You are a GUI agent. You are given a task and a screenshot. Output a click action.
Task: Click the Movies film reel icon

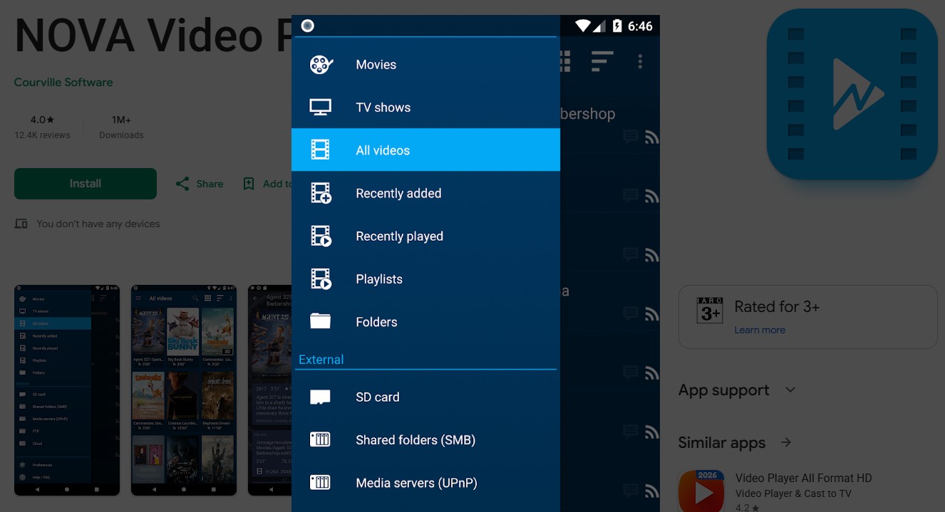321,65
